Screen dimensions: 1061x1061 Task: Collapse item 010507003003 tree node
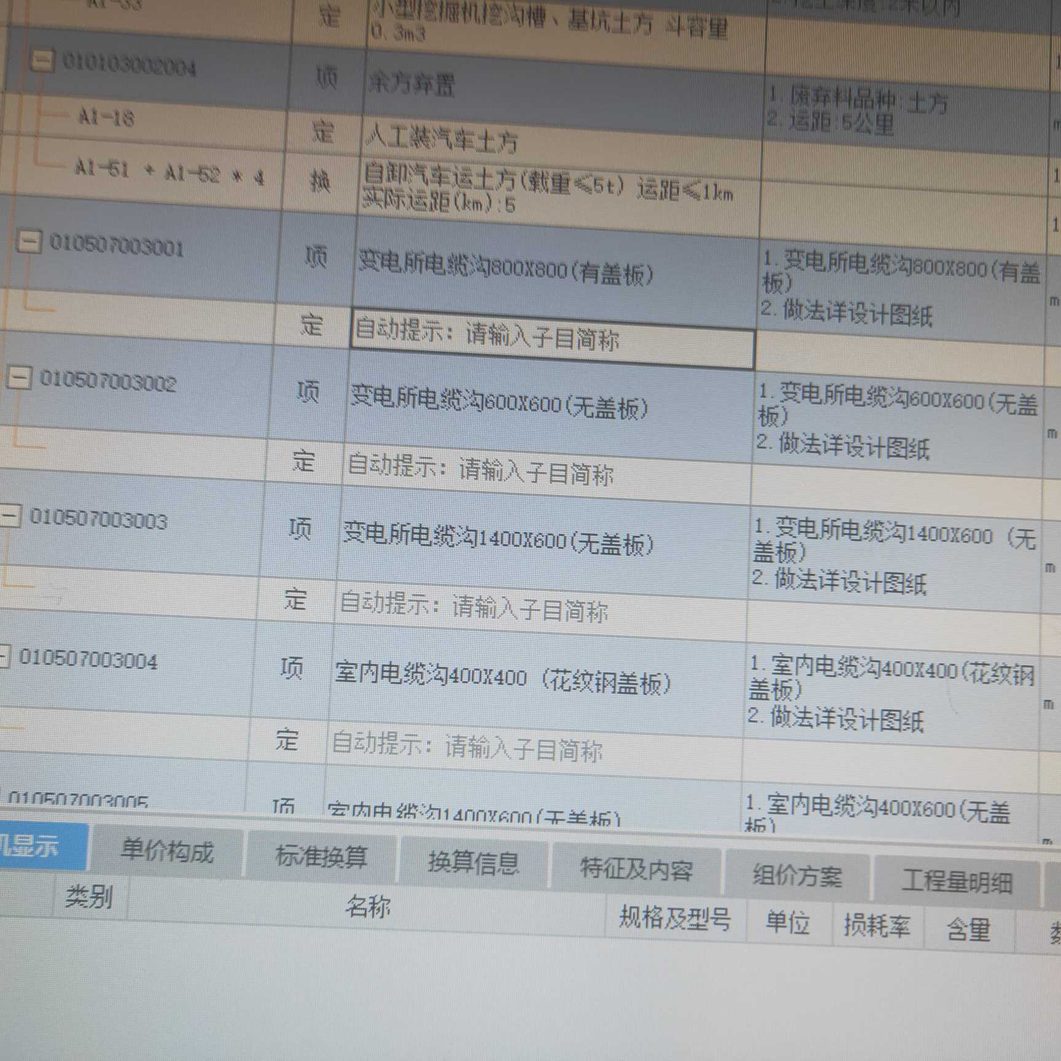pos(10,516)
